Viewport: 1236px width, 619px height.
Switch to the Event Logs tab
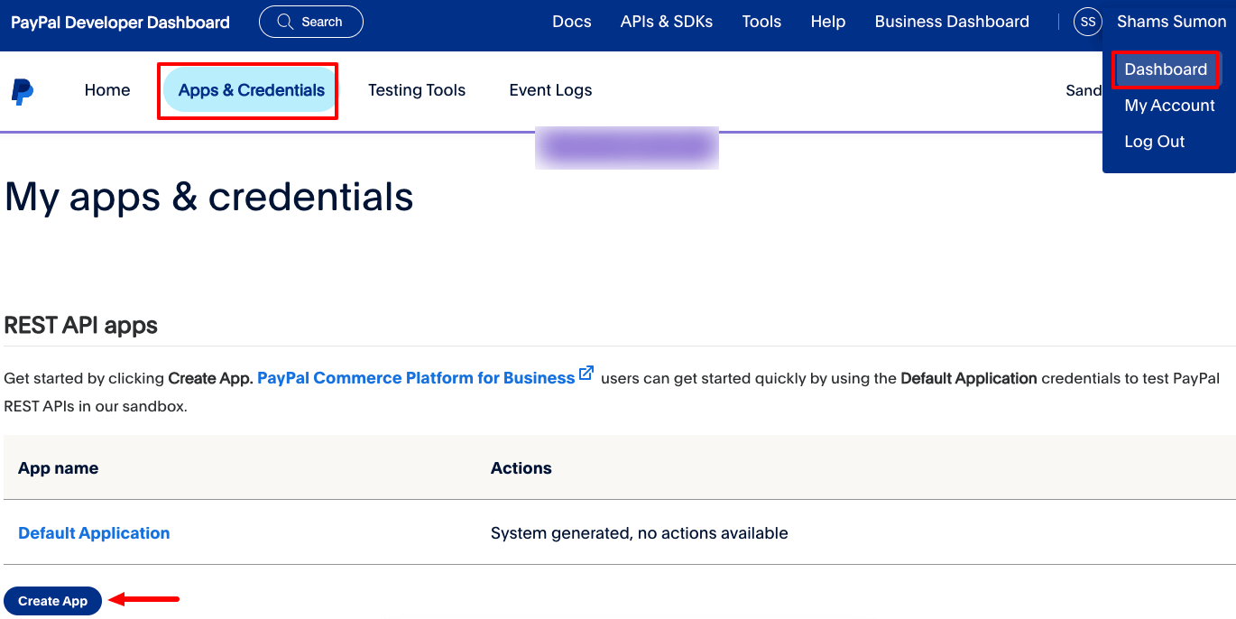(550, 89)
